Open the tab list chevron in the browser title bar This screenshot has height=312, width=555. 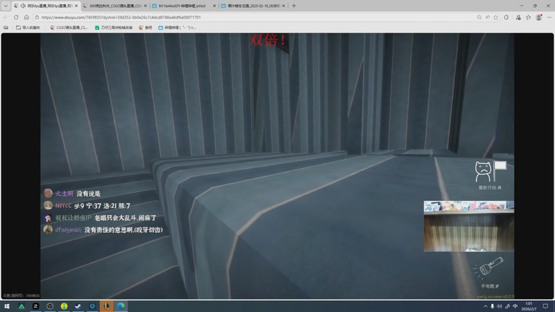click(6, 6)
